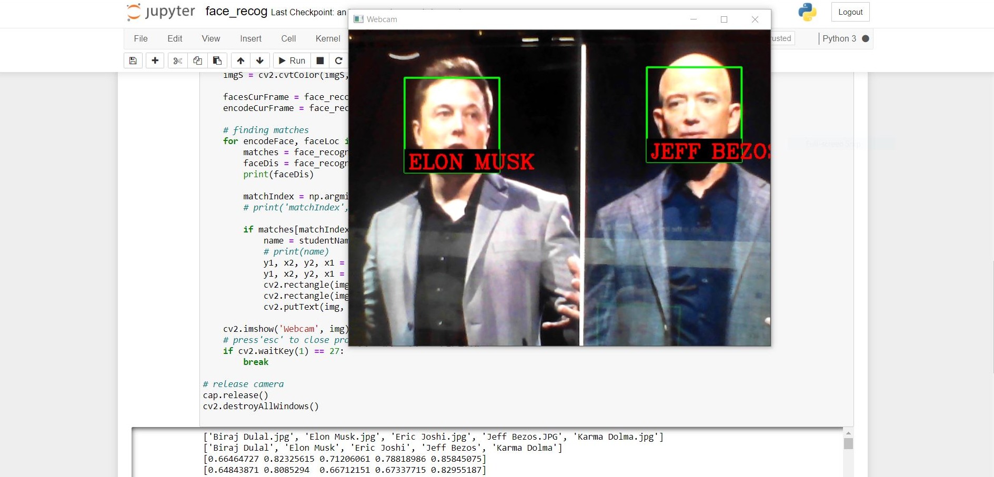994x477 pixels.
Task: Click the '# finding matches' comment
Action: (x=266, y=130)
